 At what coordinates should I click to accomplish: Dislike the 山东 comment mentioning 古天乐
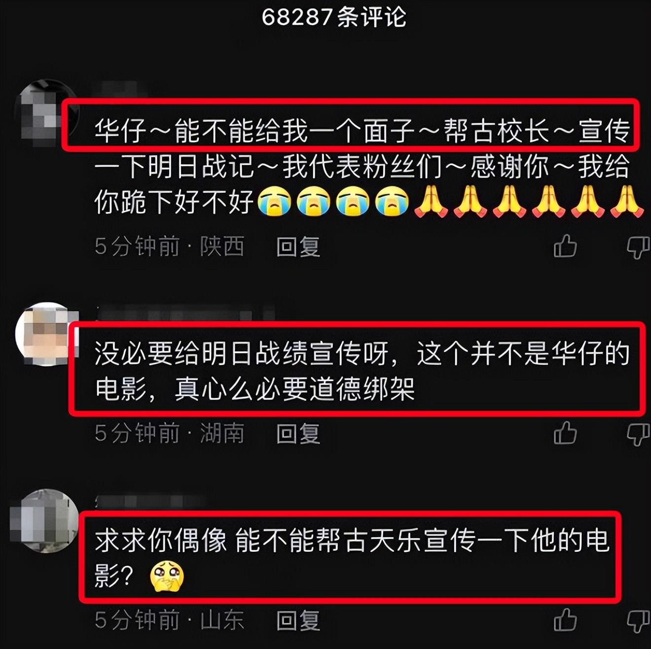pyautogui.click(x=639, y=622)
